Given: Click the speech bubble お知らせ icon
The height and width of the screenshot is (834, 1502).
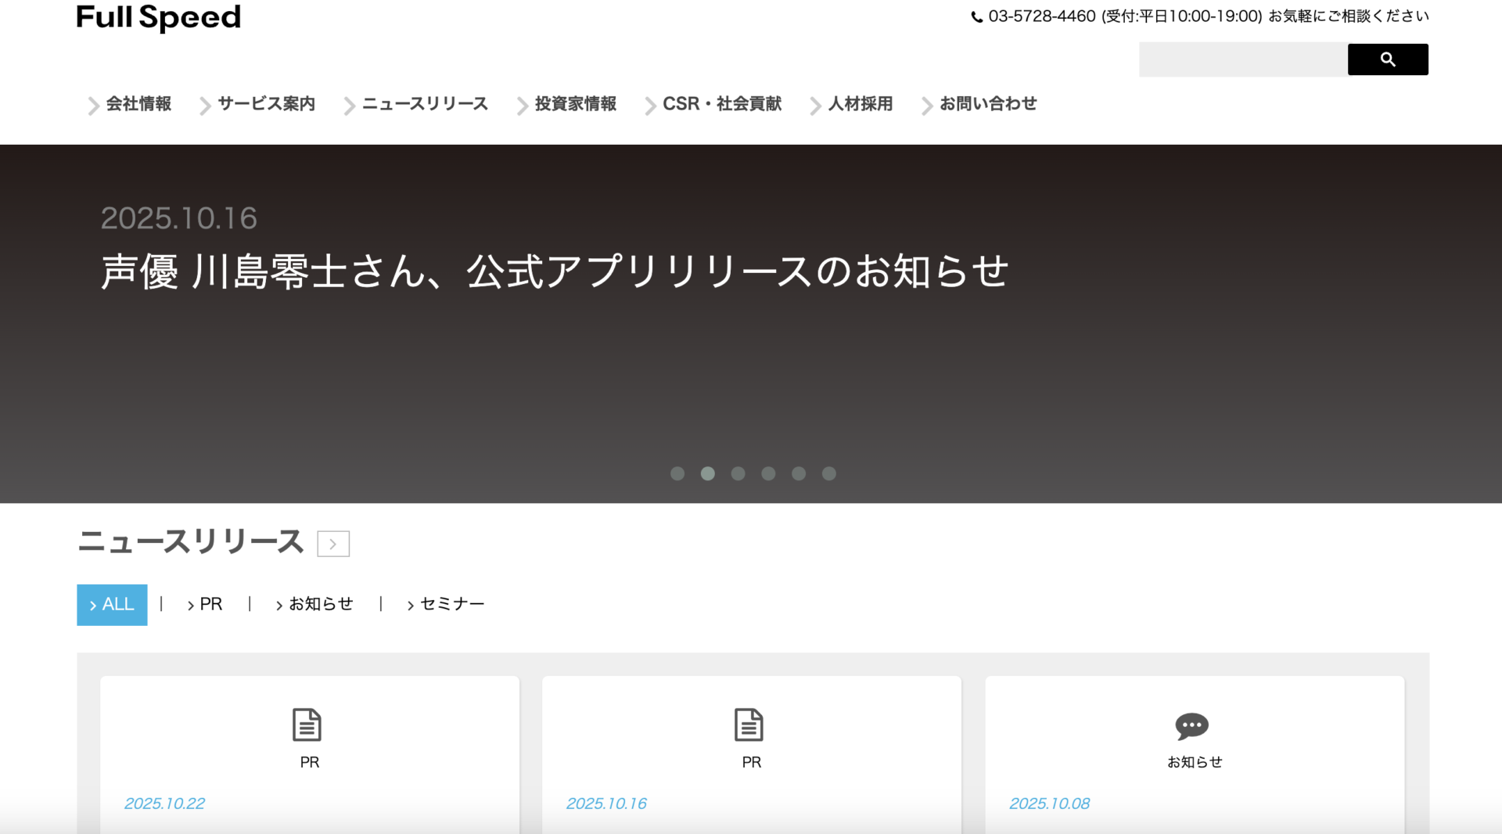Looking at the screenshot, I should [1191, 726].
